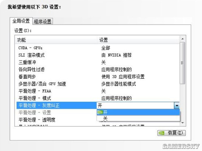Image resolution: width=202 pixels, height=151 pixels.
Task: Select the 平滑处理 - FXAA row
Action: pos(98,91)
